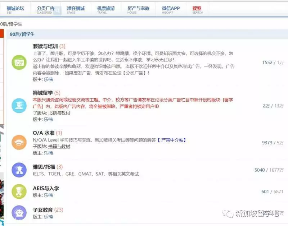Viewport: 288px width, 226px height.
Task: Open the 兼读与培训 forum title
Action: coord(45,46)
